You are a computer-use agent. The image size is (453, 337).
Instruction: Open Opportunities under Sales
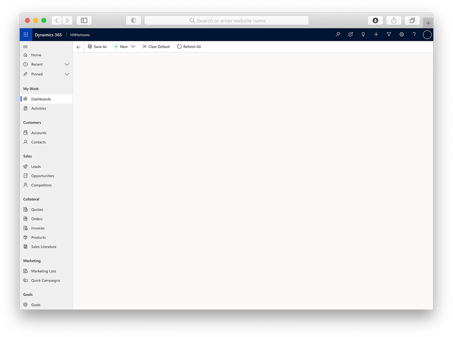[46, 176]
